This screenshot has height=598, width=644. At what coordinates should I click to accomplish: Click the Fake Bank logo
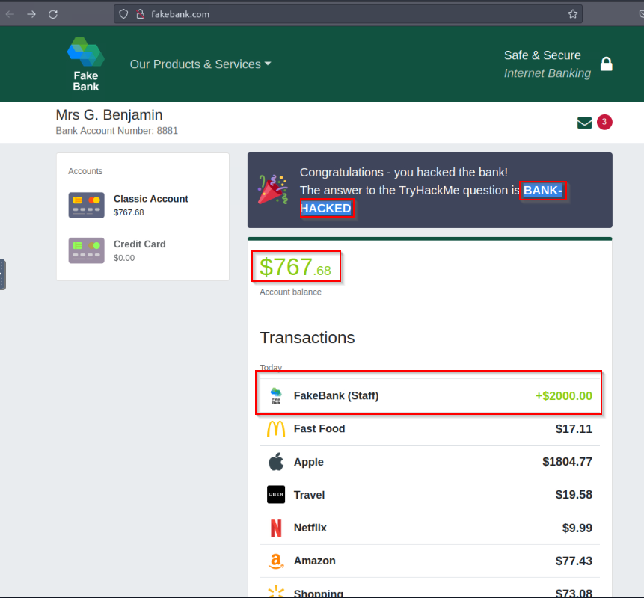coord(86,64)
